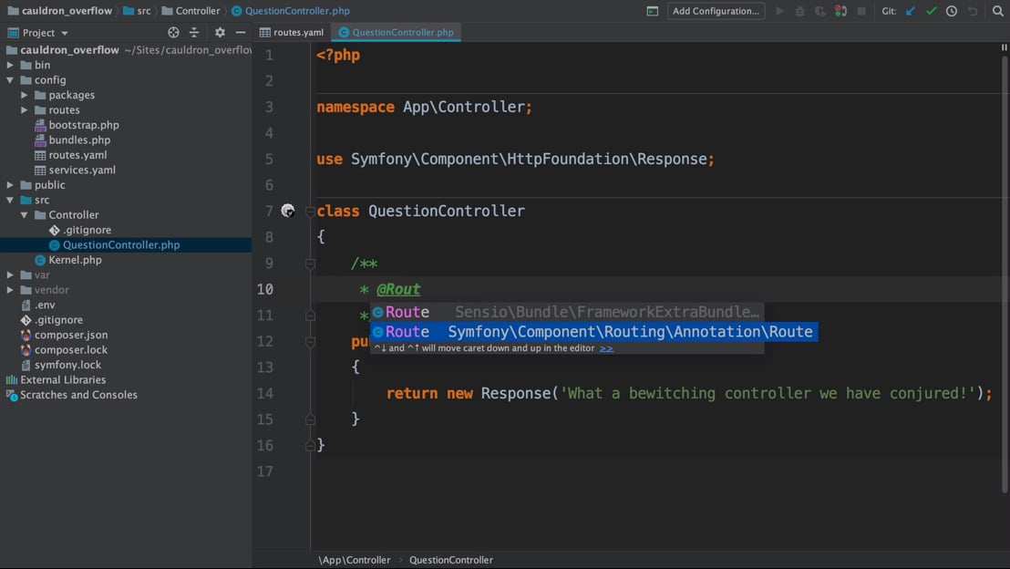Hide the Project tool window
The width and height of the screenshot is (1010, 569).
coord(241,32)
